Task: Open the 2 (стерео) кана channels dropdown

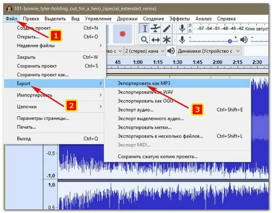Action: point(145,51)
